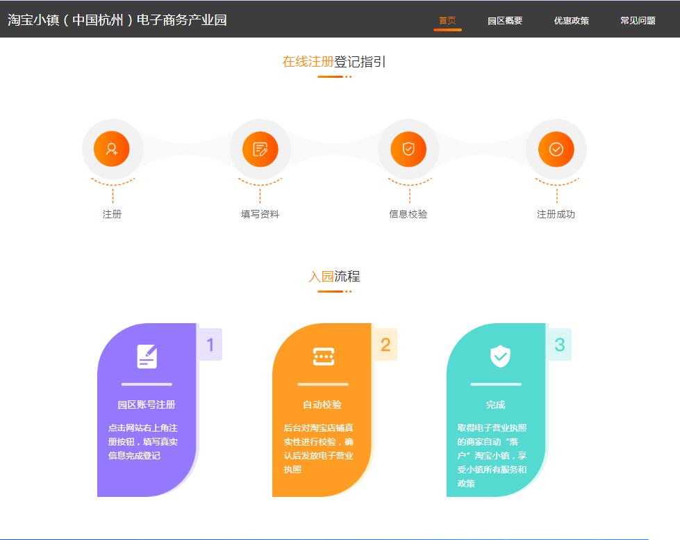Open the 首页 menu item

pyautogui.click(x=448, y=21)
